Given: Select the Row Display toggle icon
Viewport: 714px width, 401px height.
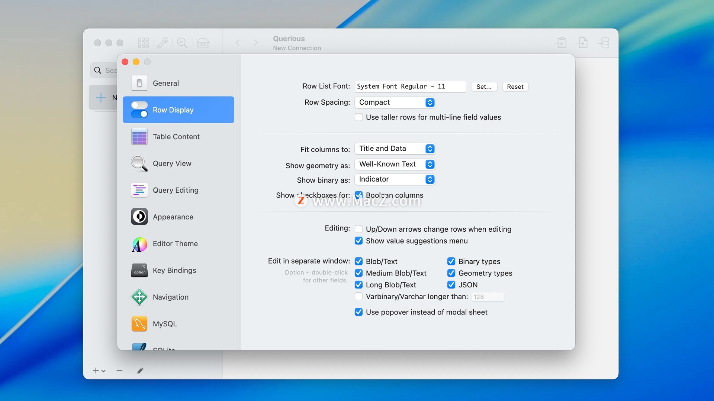Looking at the screenshot, I should click(139, 110).
